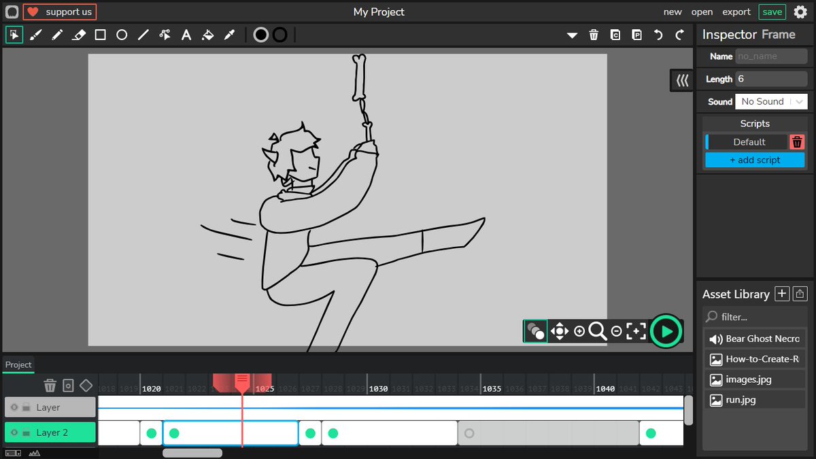The image size is (816, 459).
Task: Click the My Project title
Action: (379, 12)
